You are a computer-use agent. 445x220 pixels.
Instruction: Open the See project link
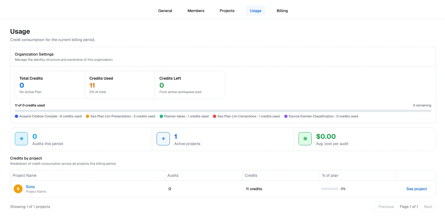click(416, 189)
